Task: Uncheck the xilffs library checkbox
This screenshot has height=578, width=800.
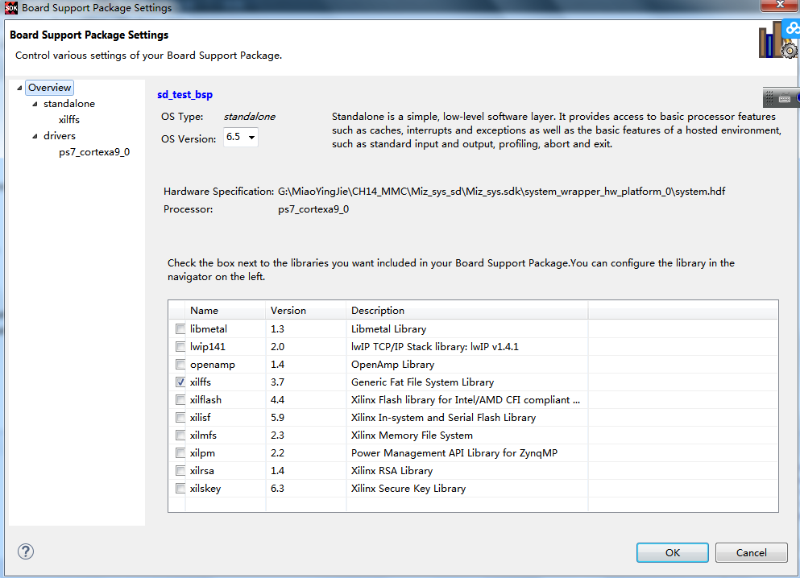Action: pyautogui.click(x=180, y=382)
